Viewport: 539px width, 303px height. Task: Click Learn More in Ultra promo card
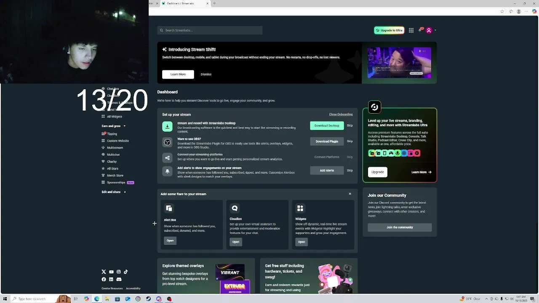click(x=421, y=172)
